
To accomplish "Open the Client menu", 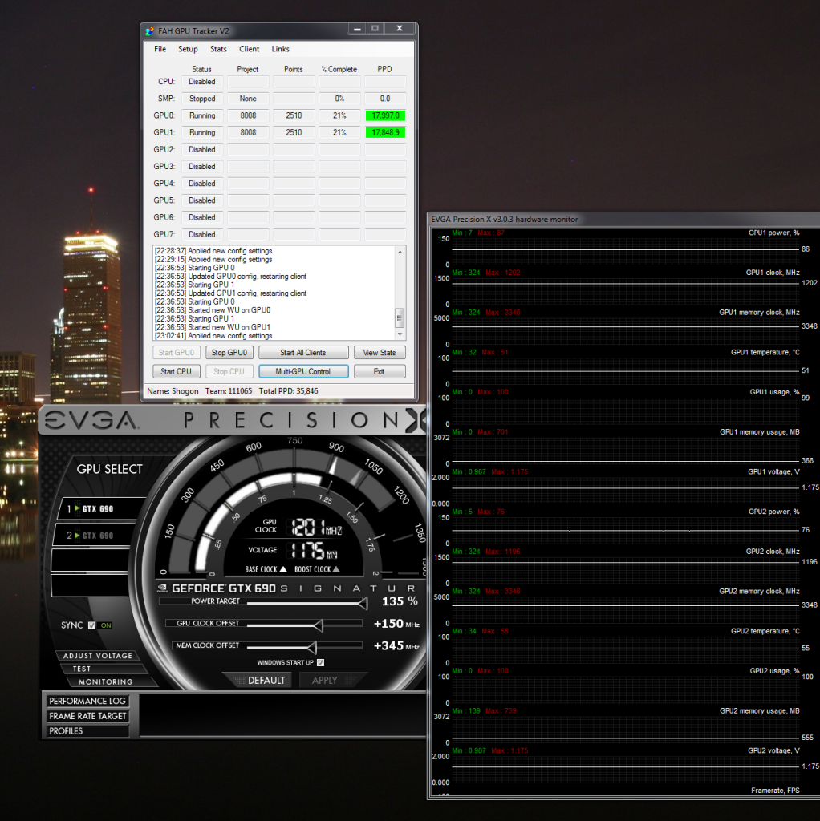I will click(x=250, y=49).
